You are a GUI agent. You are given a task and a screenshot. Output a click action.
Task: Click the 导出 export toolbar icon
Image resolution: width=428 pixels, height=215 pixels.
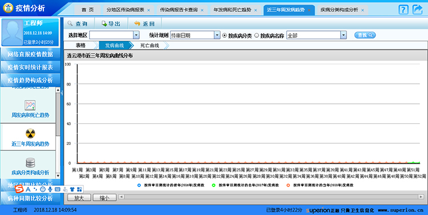[104, 24]
